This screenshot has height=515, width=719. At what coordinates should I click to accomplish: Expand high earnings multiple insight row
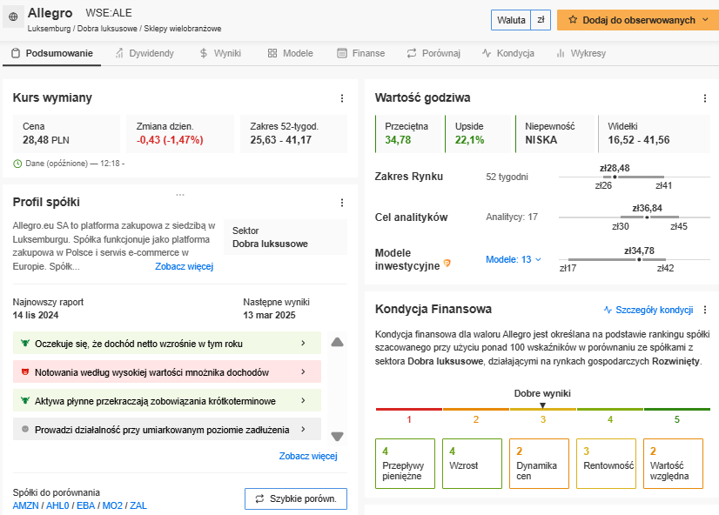click(167, 372)
